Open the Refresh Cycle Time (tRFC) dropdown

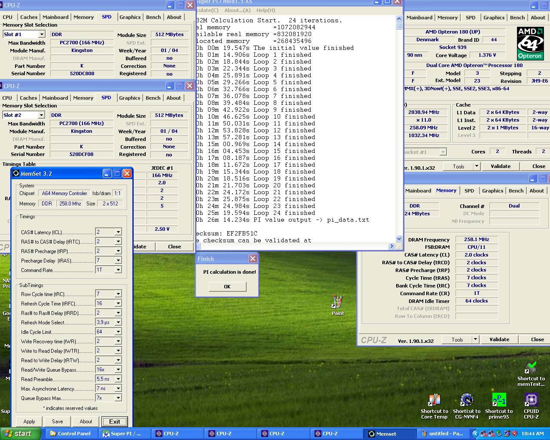pyautogui.click(x=118, y=303)
